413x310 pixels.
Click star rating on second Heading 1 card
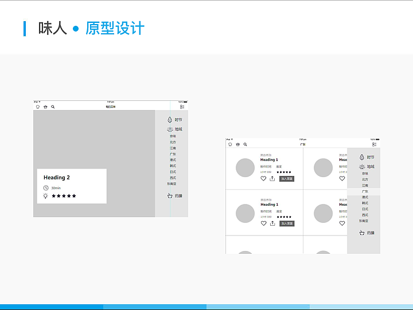coord(284,217)
